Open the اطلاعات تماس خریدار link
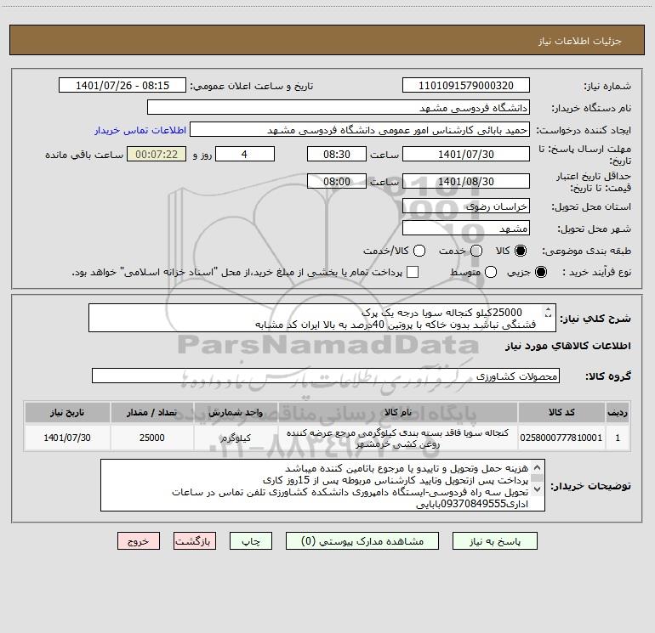This screenshot has width=655, height=633. [140, 130]
